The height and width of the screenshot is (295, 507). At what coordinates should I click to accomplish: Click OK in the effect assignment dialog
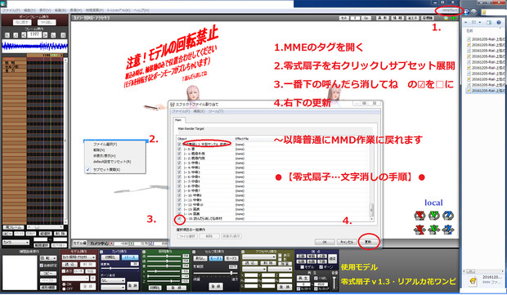(x=325, y=242)
